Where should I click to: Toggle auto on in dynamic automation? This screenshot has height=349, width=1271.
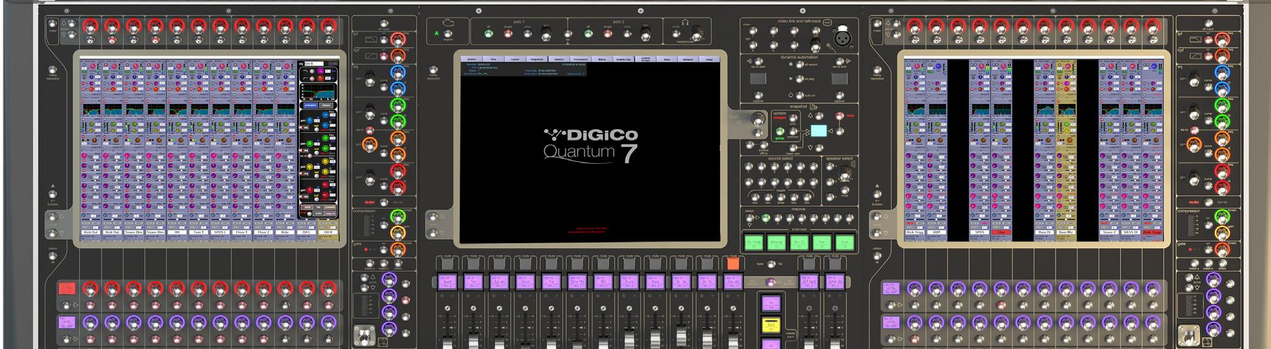pyautogui.click(x=799, y=95)
